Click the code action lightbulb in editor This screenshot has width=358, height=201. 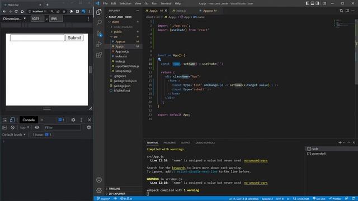coord(159,60)
